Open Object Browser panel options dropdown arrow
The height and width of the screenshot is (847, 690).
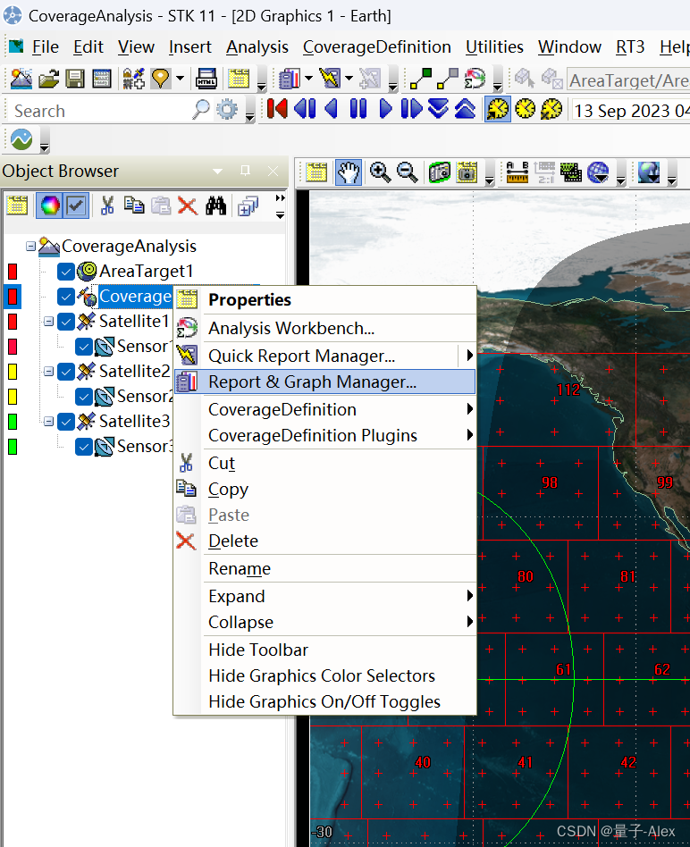(218, 172)
